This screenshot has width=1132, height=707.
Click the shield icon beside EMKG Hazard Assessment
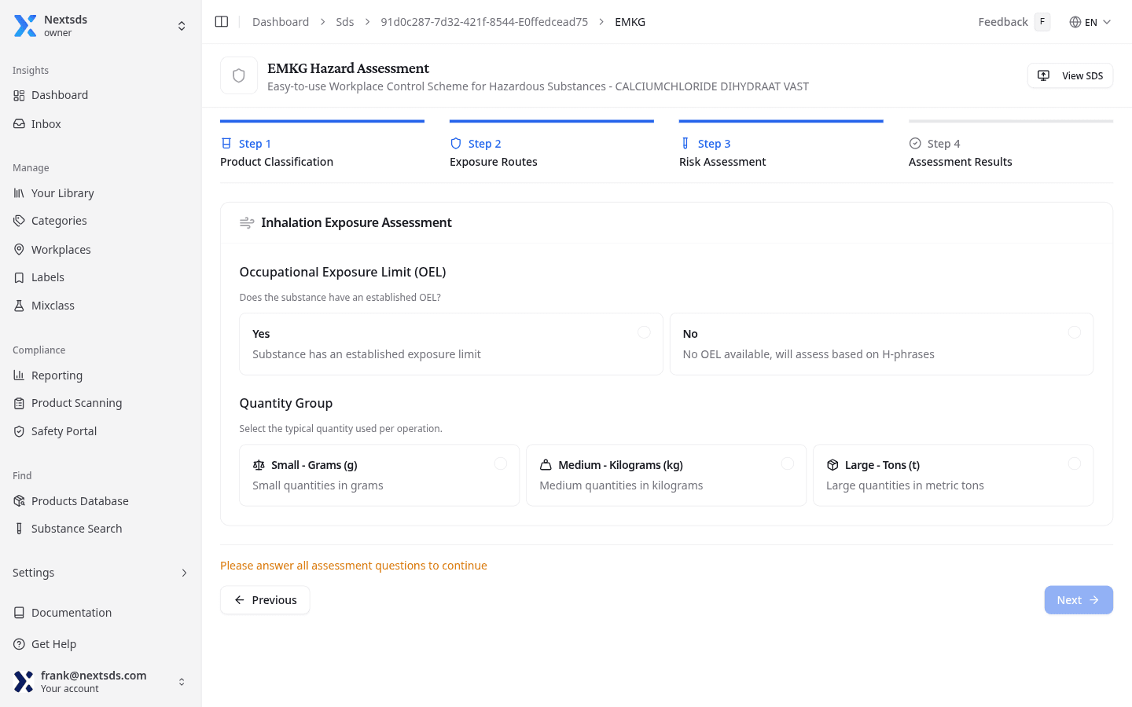[x=239, y=75]
